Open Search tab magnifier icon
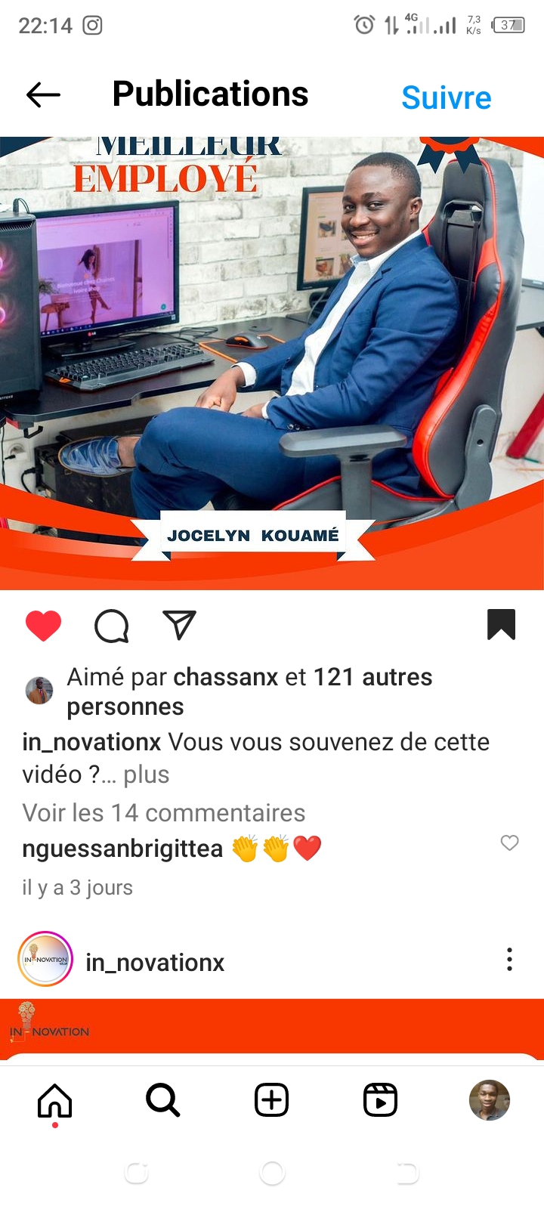Viewport: 544px width, 1209px height. click(x=163, y=1100)
